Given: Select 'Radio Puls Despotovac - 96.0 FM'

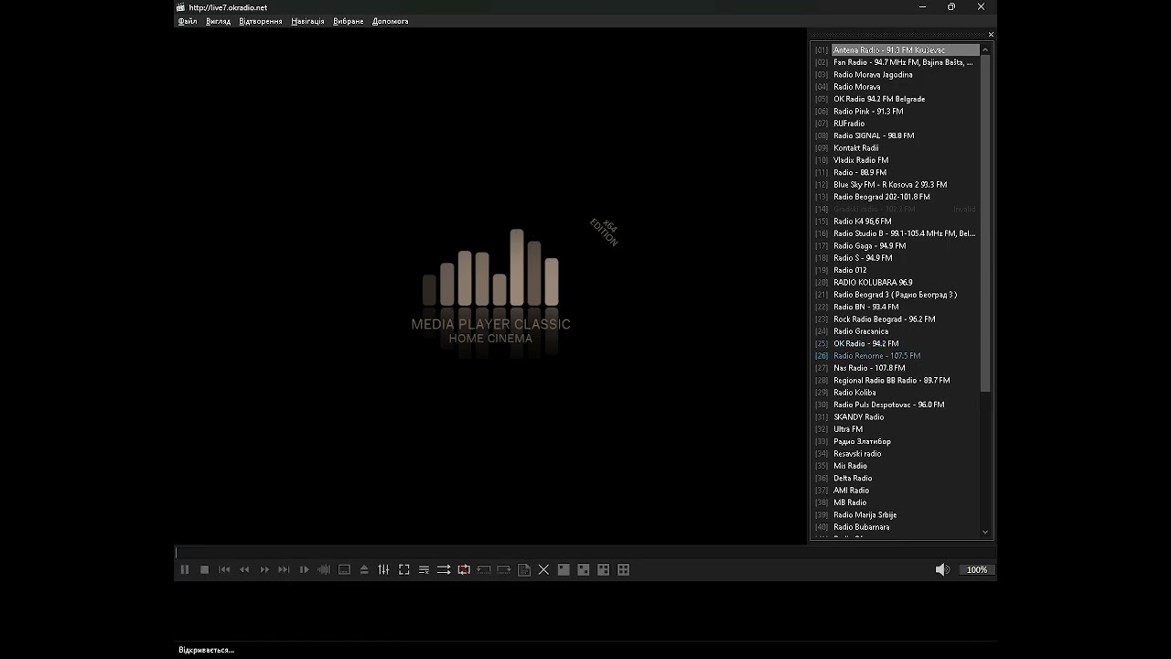Looking at the screenshot, I should coord(896,405).
